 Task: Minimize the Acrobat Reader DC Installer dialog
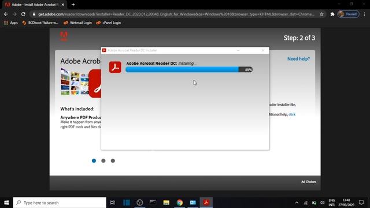[238, 50]
